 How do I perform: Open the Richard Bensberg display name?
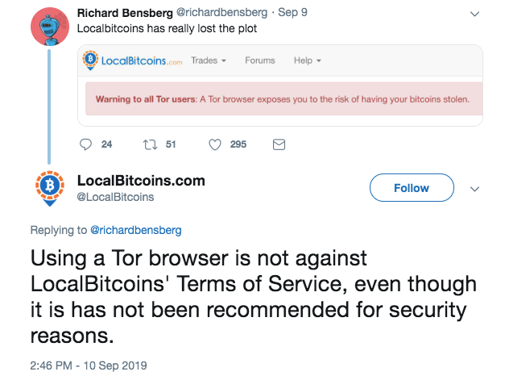click(x=125, y=13)
